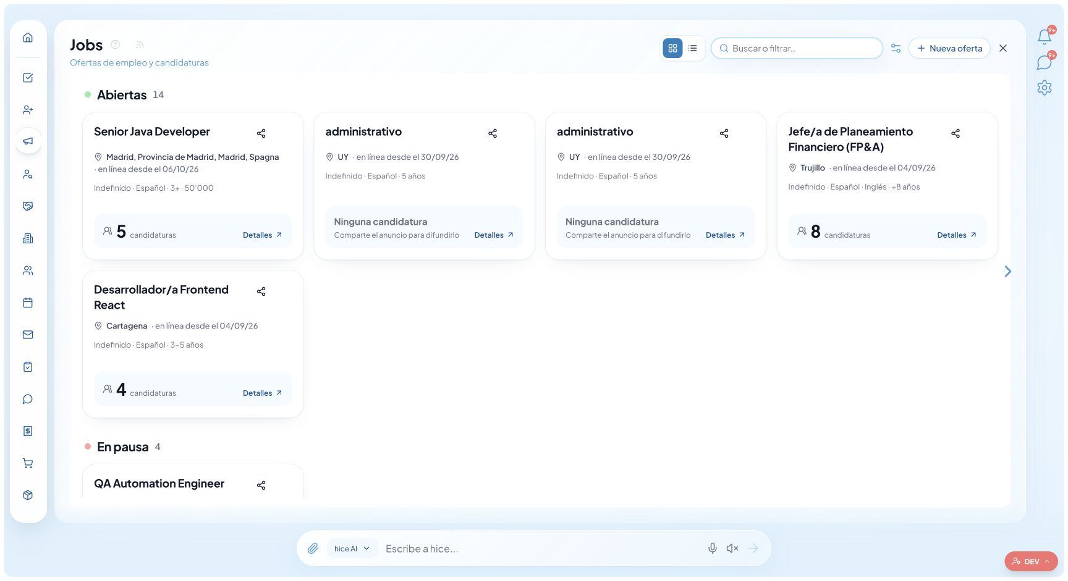Open Detalles for Desarrollador/a Frontend React

point(262,393)
